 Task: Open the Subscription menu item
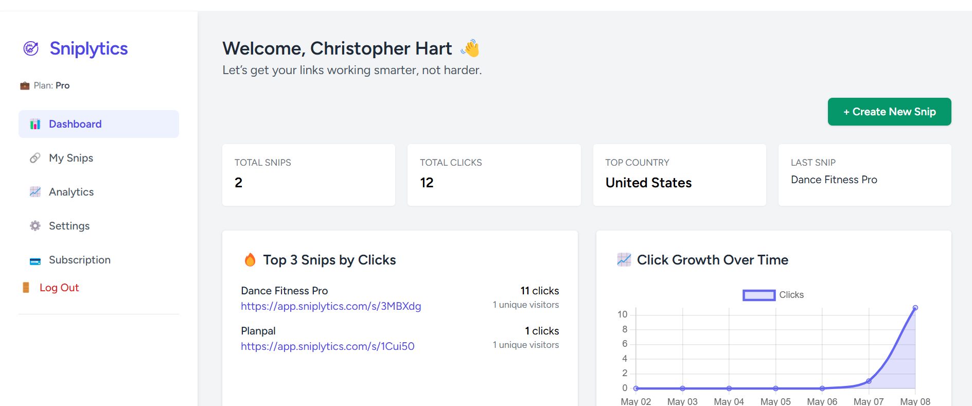(x=79, y=260)
